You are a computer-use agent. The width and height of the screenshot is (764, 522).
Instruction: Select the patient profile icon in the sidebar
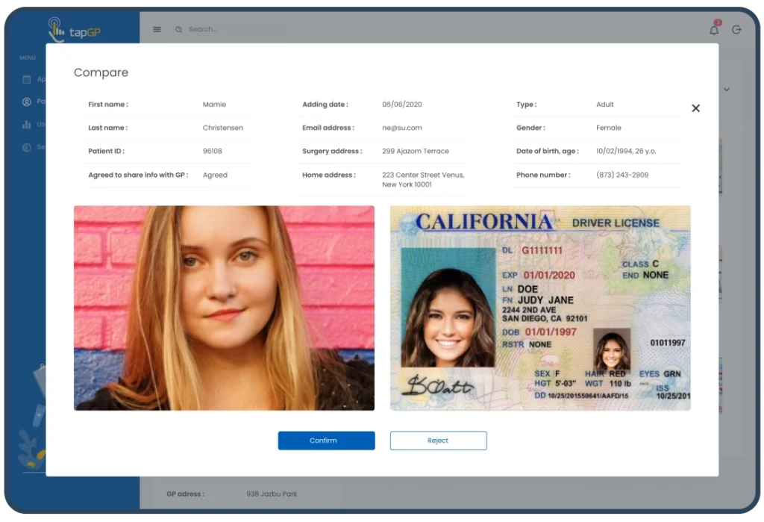(27, 102)
